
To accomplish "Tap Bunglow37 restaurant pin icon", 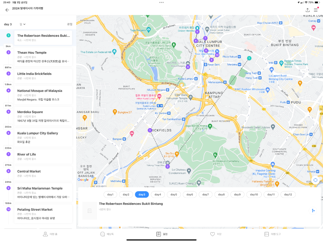I will click(x=115, y=112).
